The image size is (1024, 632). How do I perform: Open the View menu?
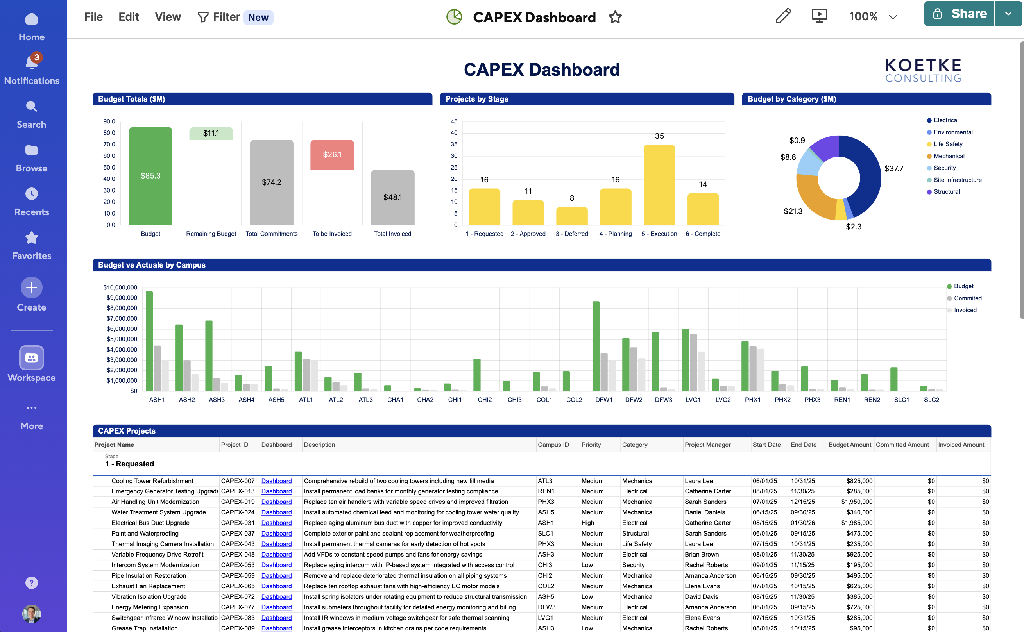[168, 17]
